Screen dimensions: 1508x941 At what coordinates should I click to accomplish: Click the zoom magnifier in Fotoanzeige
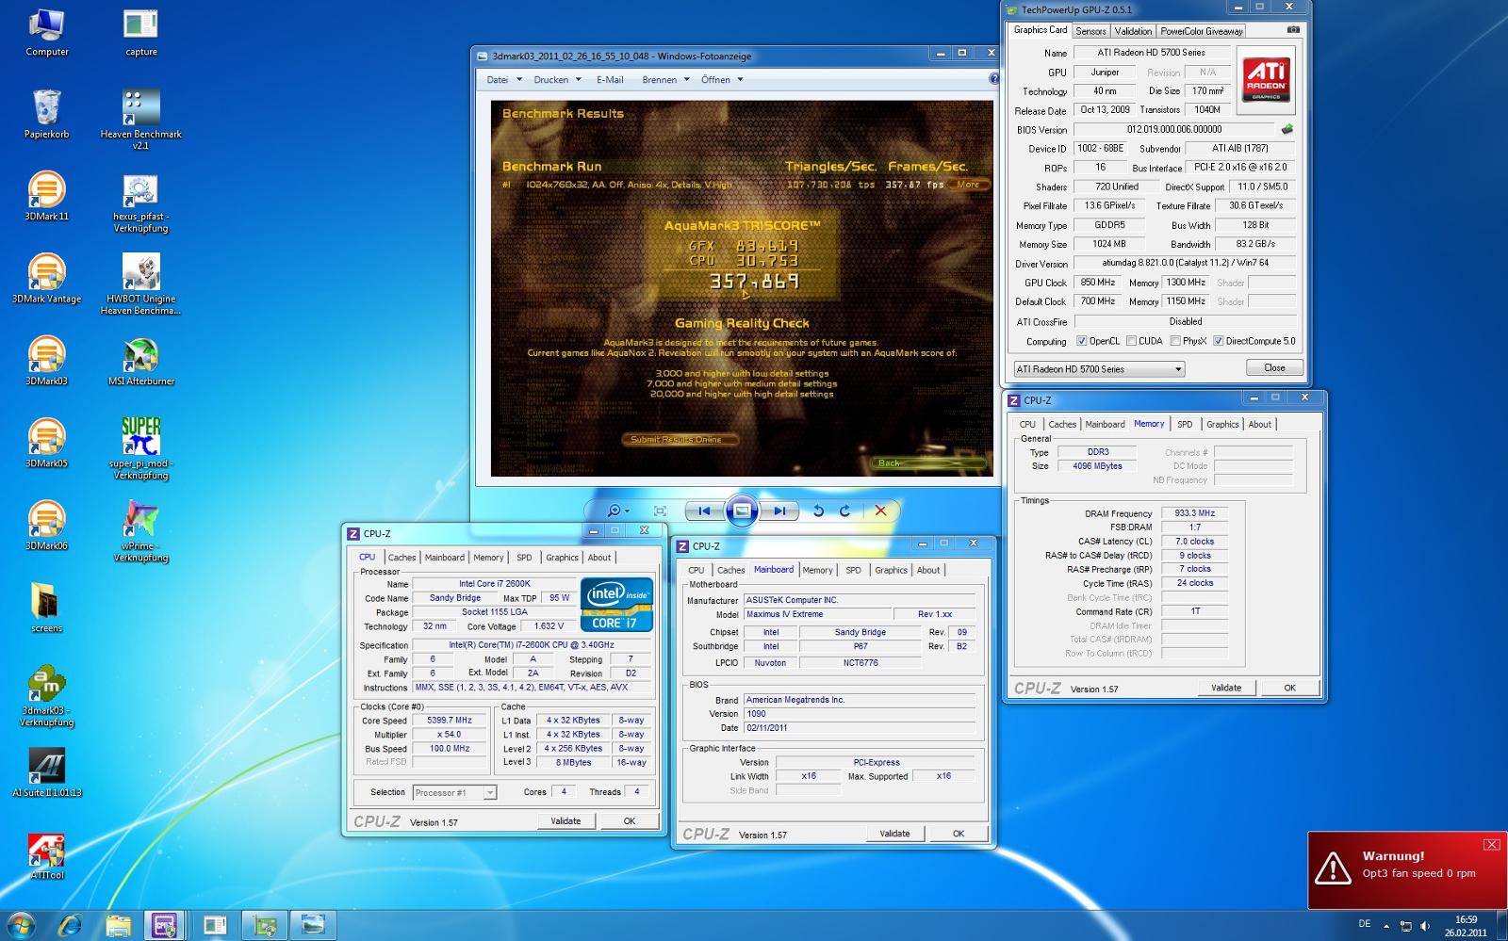tap(617, 511)
